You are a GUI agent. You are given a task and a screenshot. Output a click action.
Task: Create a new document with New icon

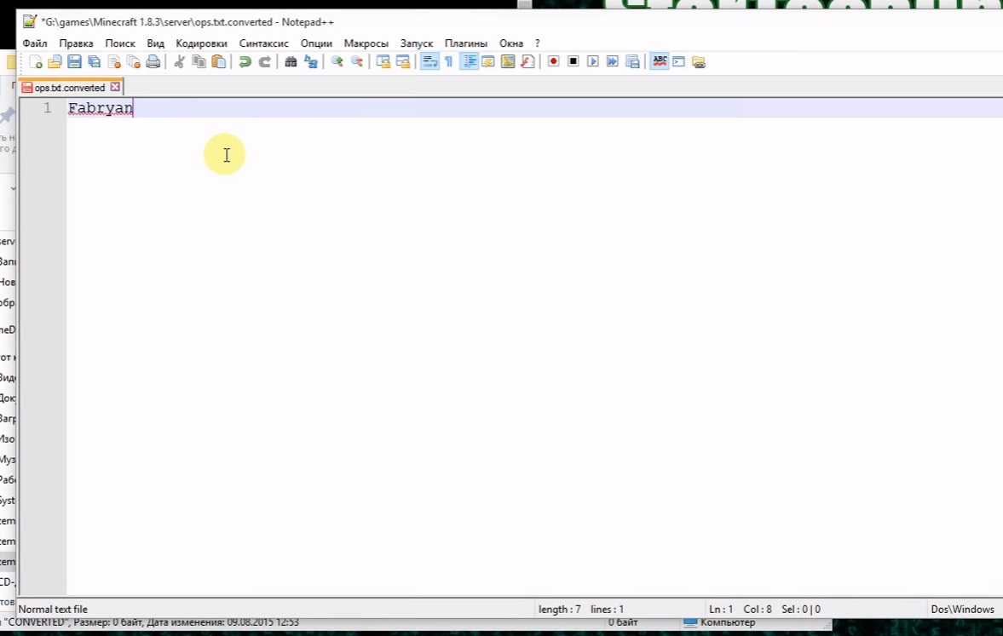click(36, 62)
